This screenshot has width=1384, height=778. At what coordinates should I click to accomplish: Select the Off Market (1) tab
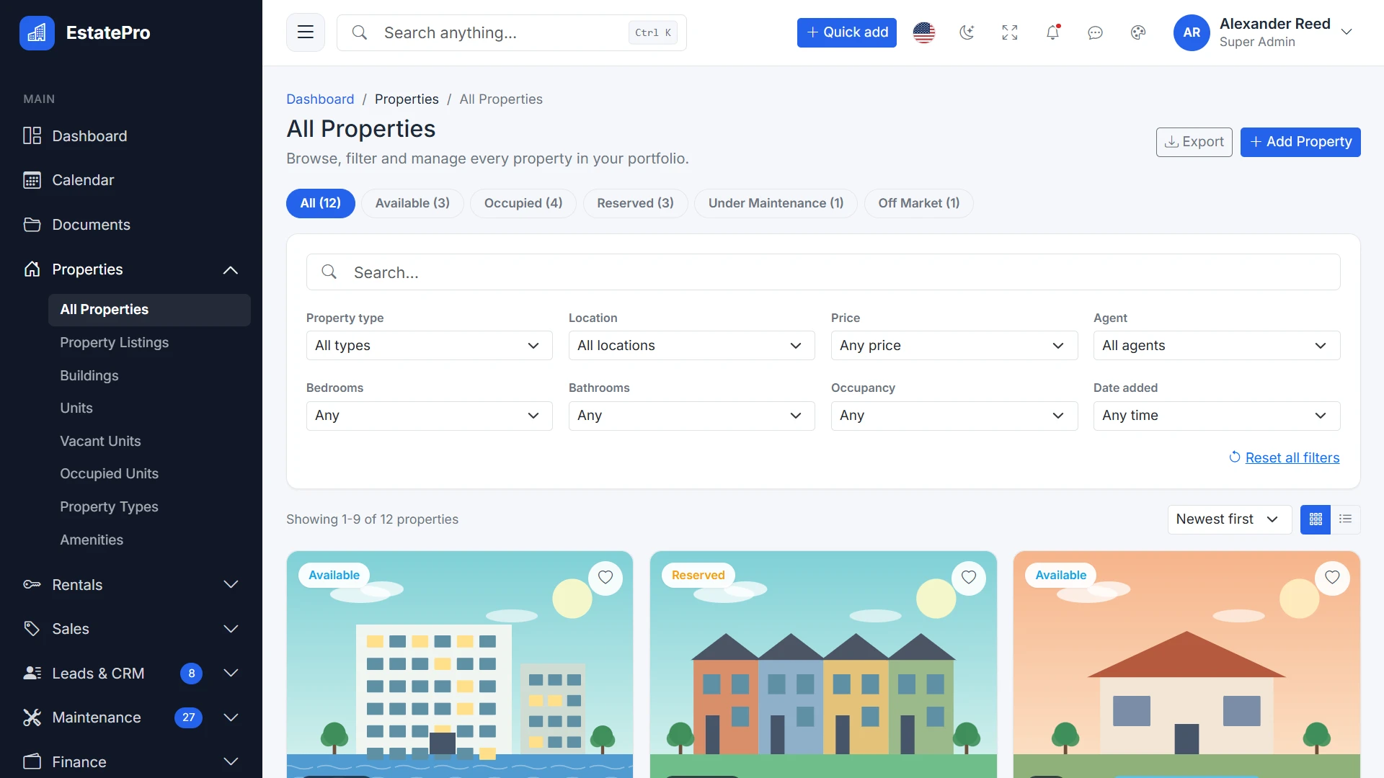pos(918,203)
